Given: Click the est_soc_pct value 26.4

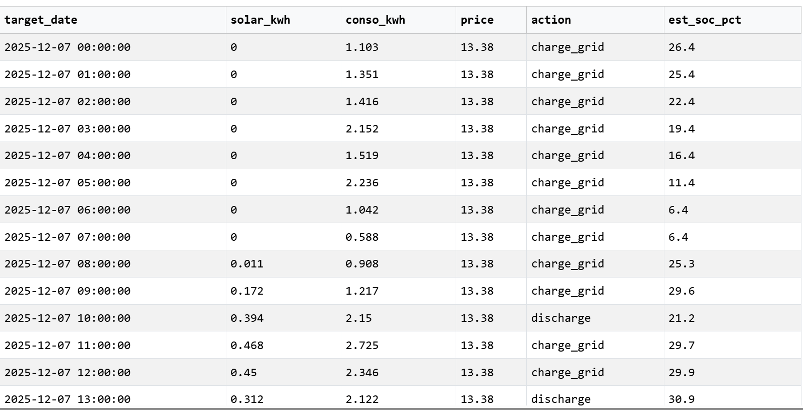Looking at the screenshot, I should click(682, 47).
